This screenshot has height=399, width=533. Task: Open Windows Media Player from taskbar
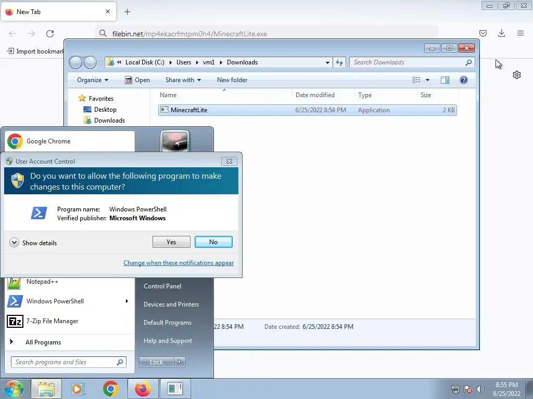[x=78, y=389]
